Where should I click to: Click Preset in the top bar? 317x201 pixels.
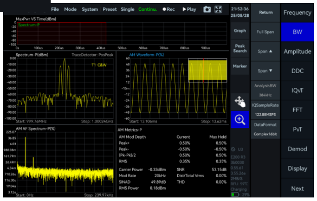[x=109, y=9]
